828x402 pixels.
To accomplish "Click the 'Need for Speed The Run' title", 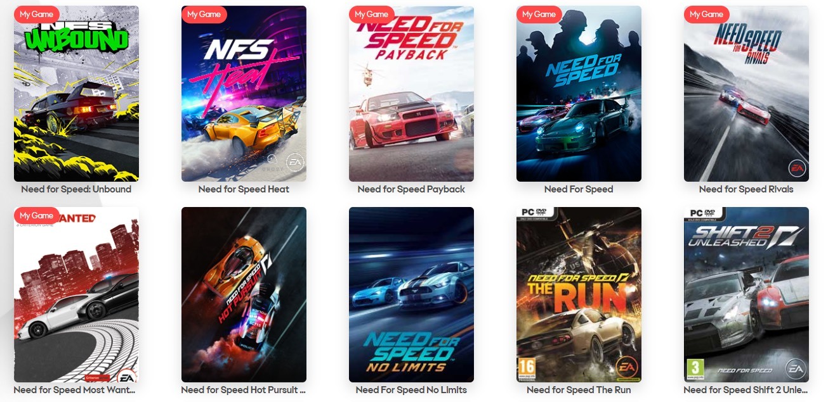I will click(x=579, y=390).
